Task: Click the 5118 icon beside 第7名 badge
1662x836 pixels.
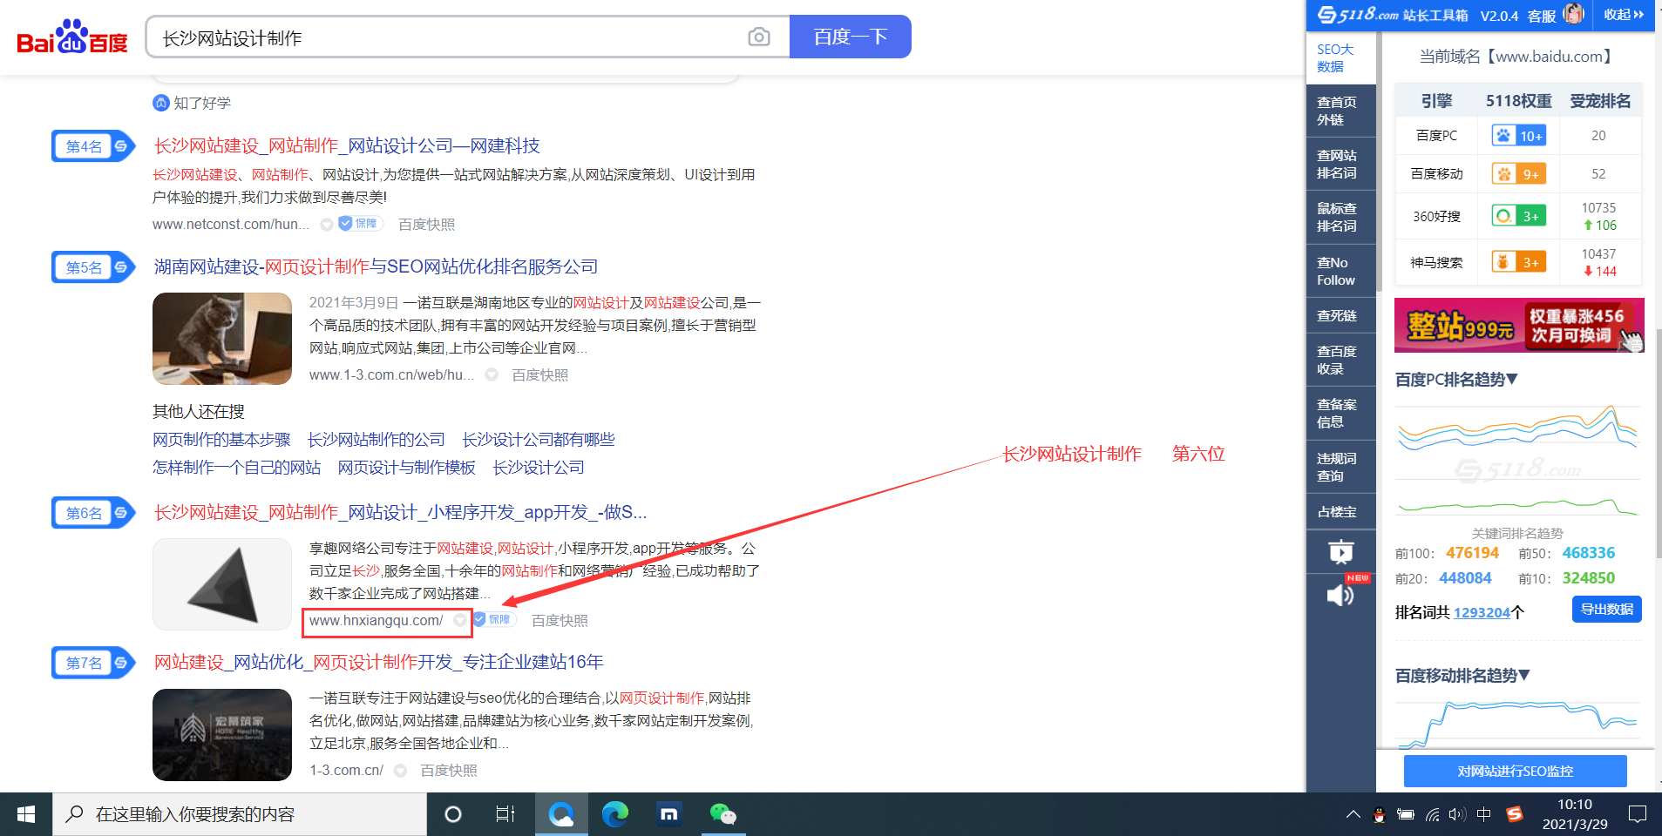Action: coord(121,663)
